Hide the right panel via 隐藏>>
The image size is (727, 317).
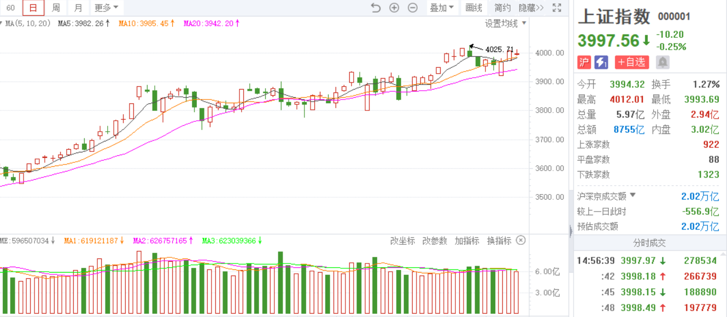point(531,8)
